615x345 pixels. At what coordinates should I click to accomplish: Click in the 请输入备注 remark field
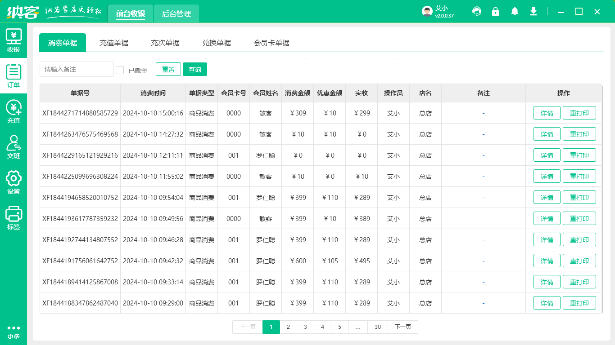pyautogui.click(x=77, y=69)
